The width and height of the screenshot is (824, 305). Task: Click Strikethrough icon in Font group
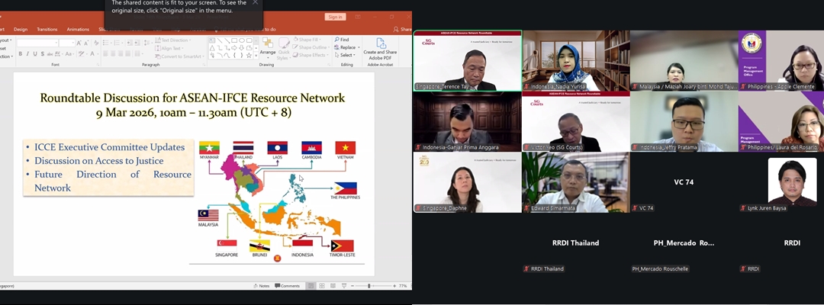click(50, 53)
